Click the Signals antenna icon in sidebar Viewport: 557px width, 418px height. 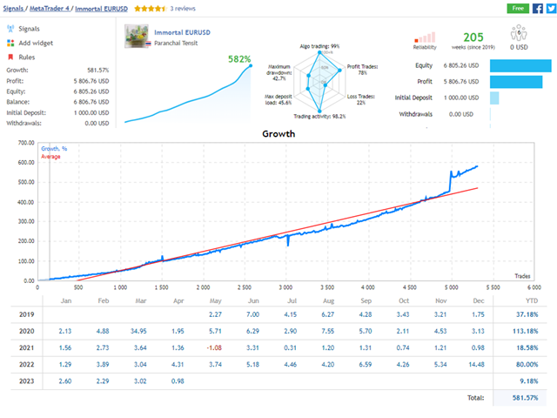(x=10, y=29)
